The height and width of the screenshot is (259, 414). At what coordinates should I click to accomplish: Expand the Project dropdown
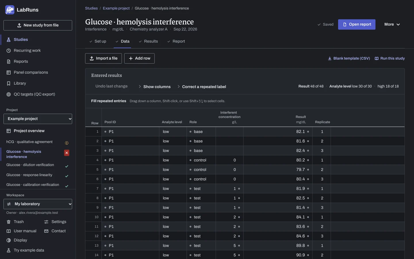coord(38,119)
